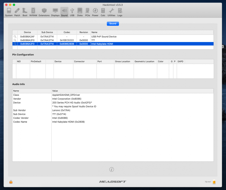
Task: Click magnifier icon for 0x10EC0222 codec row
Action: (x=15, y=40)
